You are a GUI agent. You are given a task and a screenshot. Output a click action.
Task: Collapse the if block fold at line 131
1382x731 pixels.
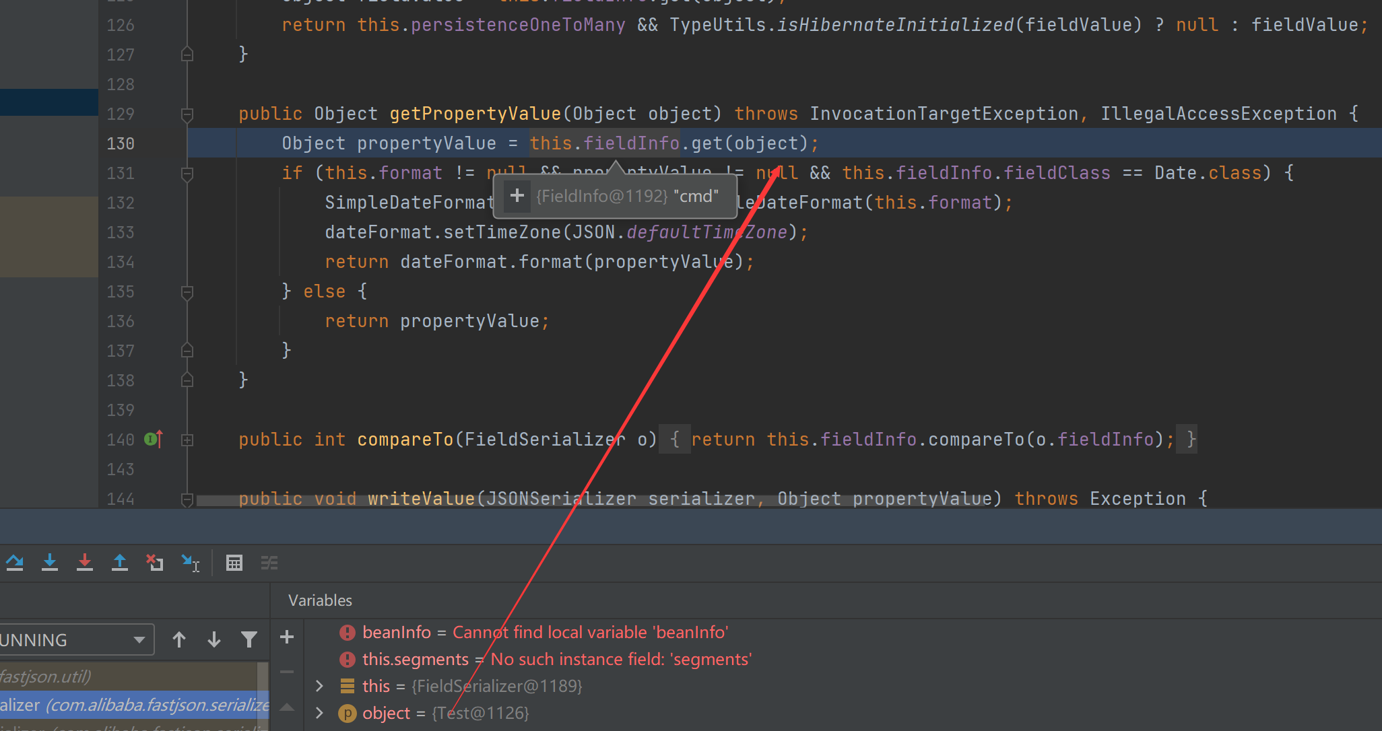click(187, 174)
